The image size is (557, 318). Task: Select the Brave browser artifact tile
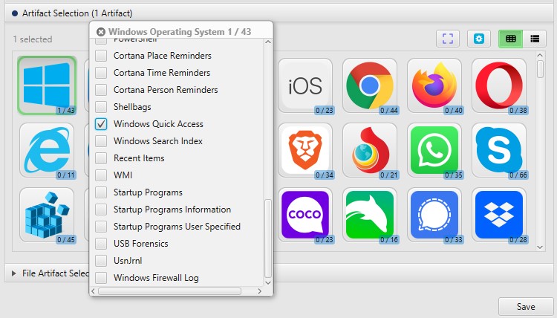305,150
